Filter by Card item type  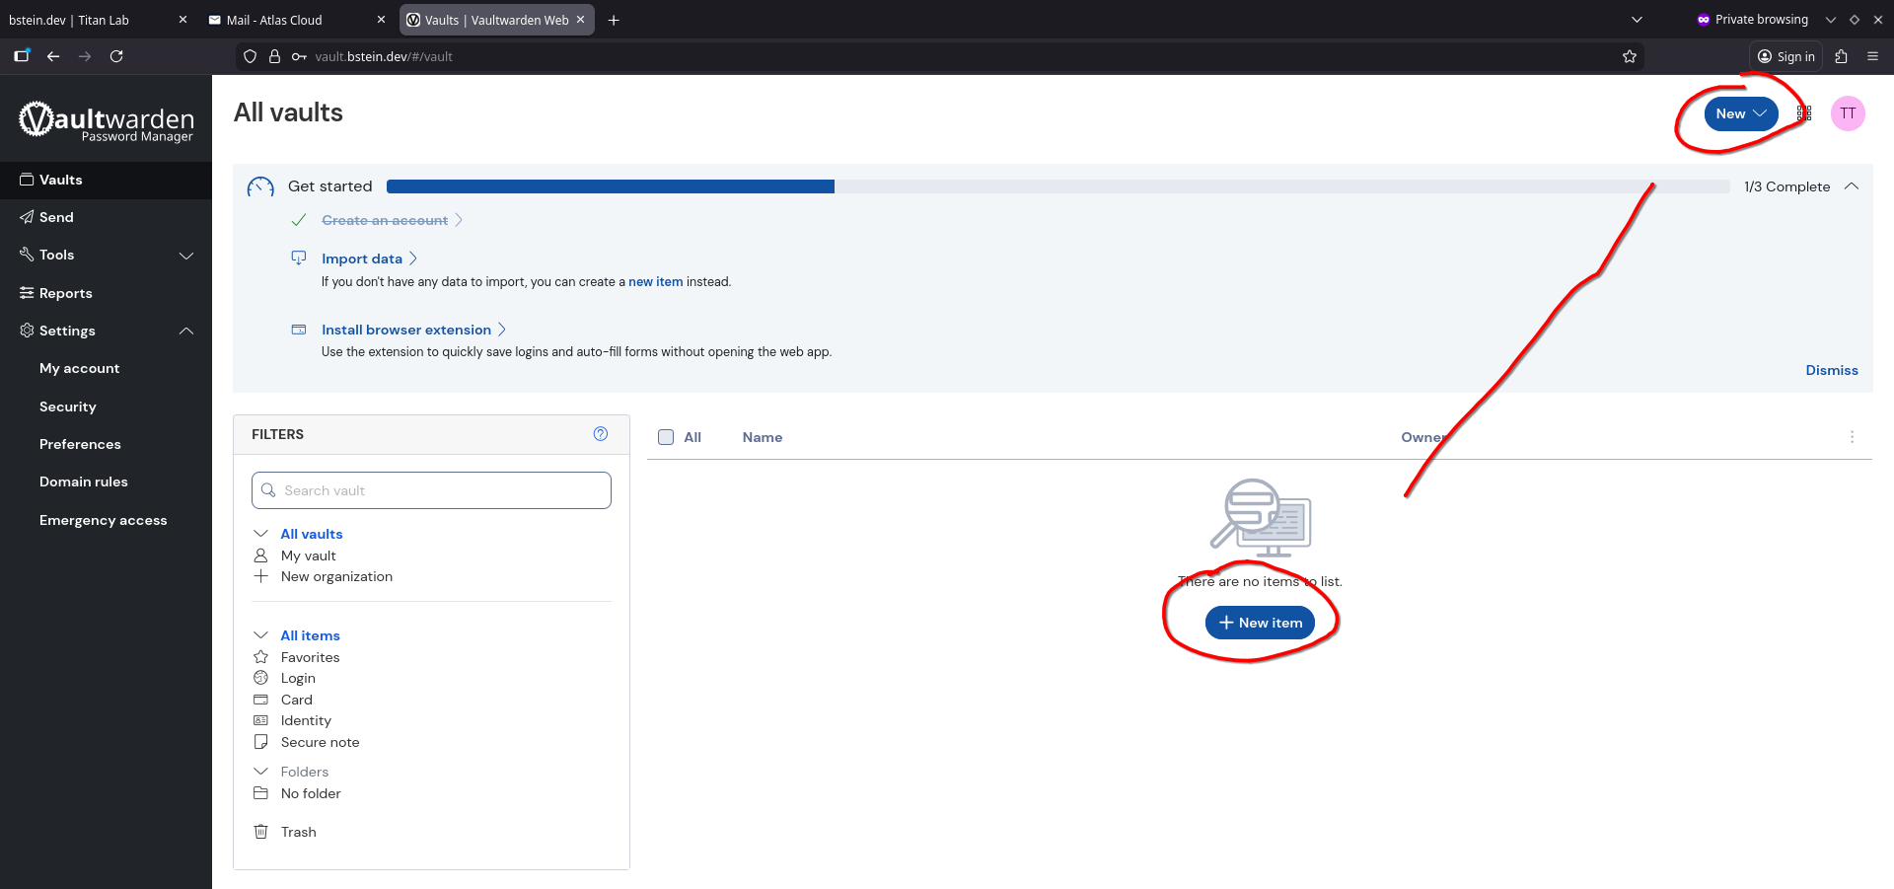(x=296, y=700)
